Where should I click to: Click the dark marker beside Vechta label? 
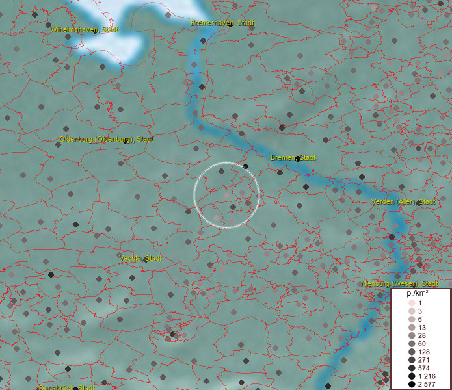(x=146, y=259)
